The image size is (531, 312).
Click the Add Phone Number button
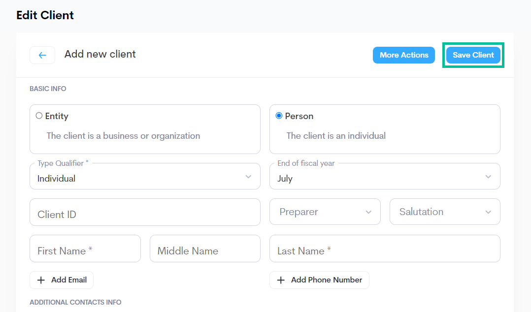[x=319, y=280]
